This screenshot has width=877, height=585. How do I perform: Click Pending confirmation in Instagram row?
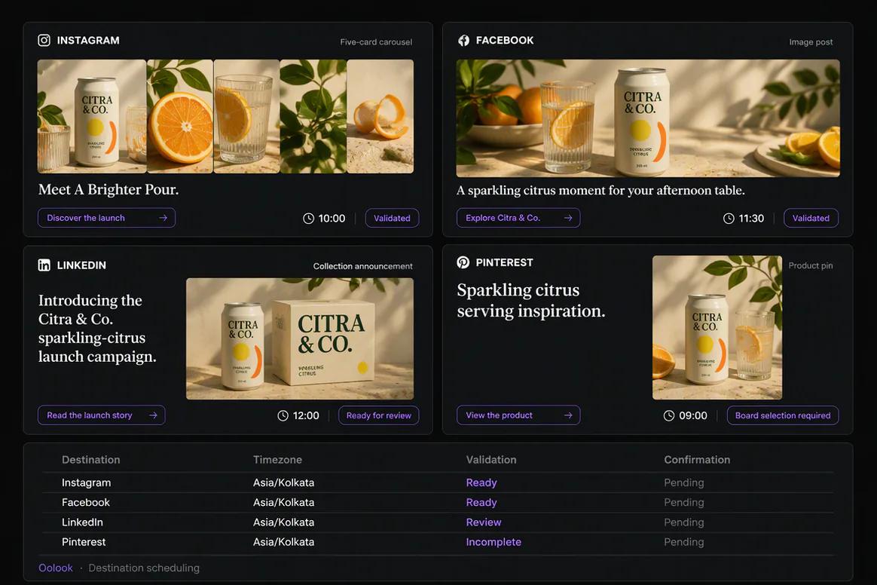point(684,482)
